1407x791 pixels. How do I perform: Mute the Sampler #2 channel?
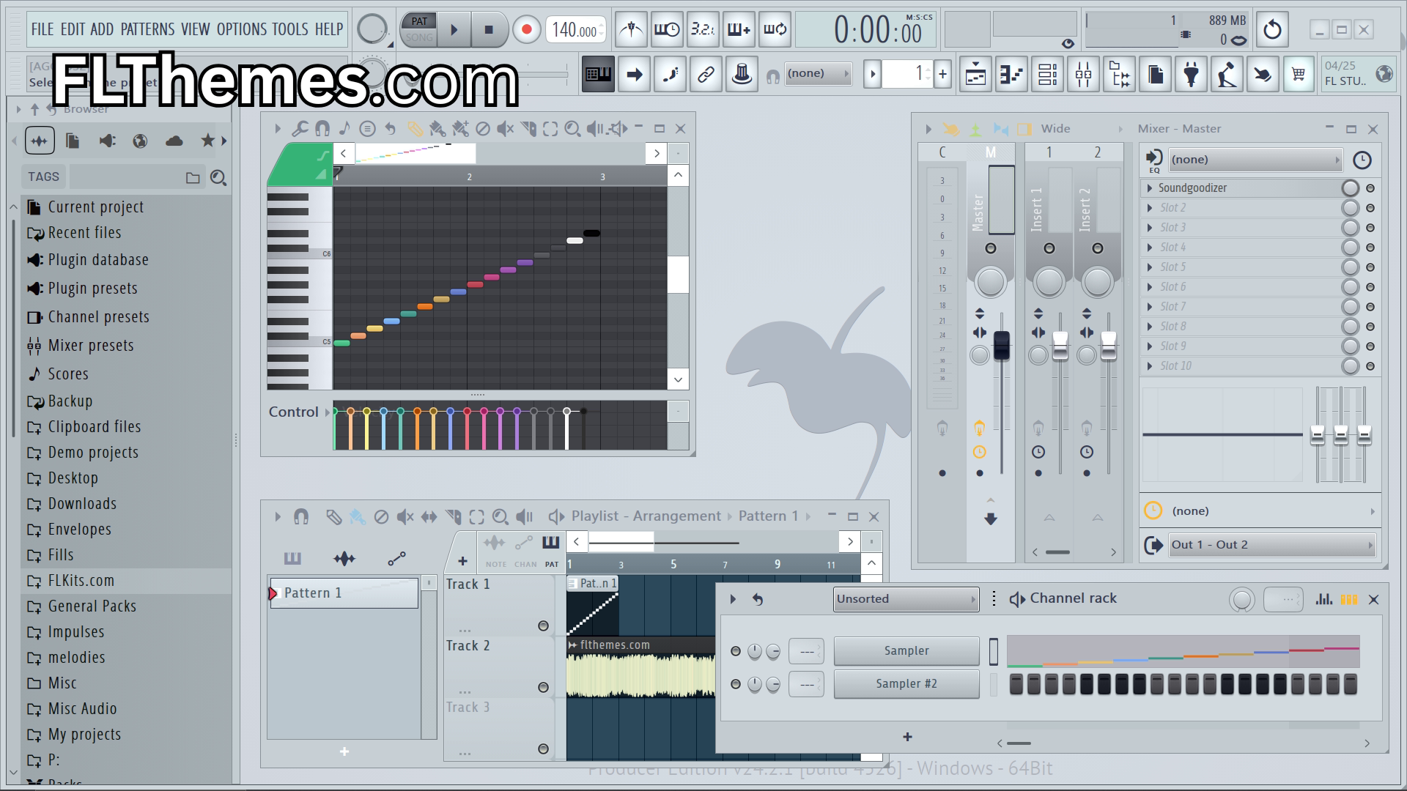pyautogui.click(x=736, y=684)
